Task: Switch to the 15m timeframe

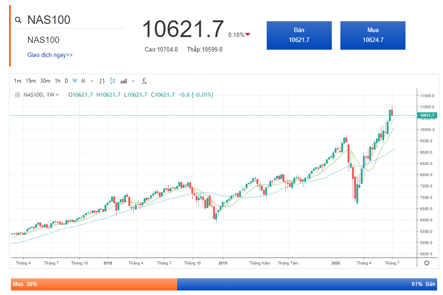Action: click(x=30, y=81)
